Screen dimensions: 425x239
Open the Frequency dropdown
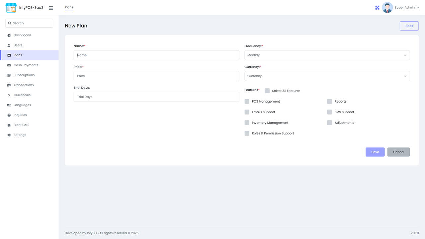(327, 55)
